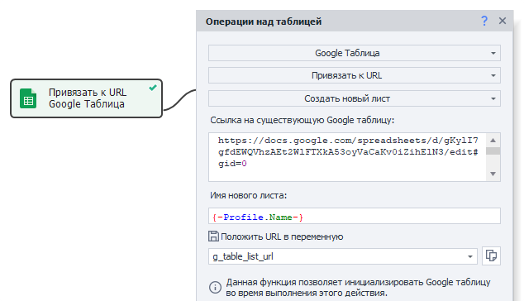Open the Google Таблица type dropdown

[x=355, y=53]
